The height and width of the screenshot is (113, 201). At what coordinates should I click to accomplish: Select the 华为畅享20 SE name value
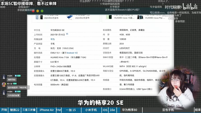[58, 30]
